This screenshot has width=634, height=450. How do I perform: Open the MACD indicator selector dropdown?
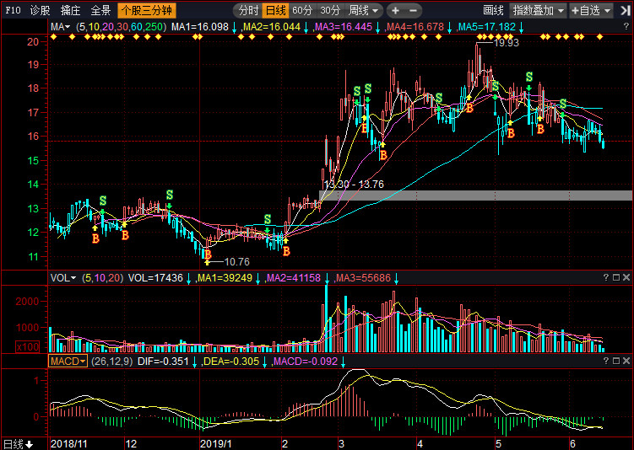[68, 361]
